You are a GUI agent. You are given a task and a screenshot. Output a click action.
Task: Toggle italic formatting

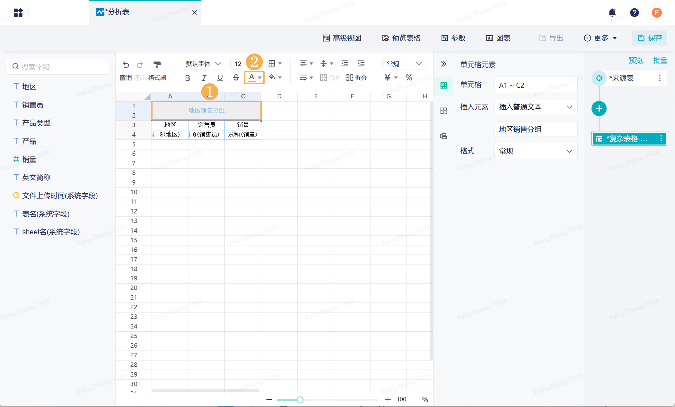point(204,78)
